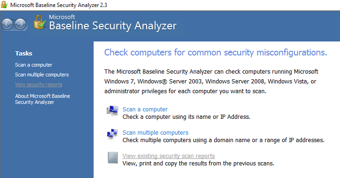Click Scan multiple computers link in main panel
Image resolution: width=340 pixels, height=178 pixels.
[156, 132]
